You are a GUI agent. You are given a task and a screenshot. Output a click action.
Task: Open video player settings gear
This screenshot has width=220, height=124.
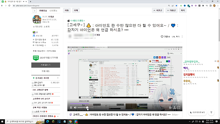[170, 108]
